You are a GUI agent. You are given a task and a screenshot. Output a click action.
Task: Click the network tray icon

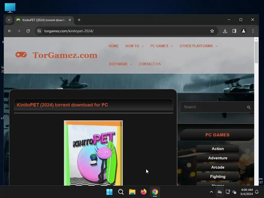228,192
